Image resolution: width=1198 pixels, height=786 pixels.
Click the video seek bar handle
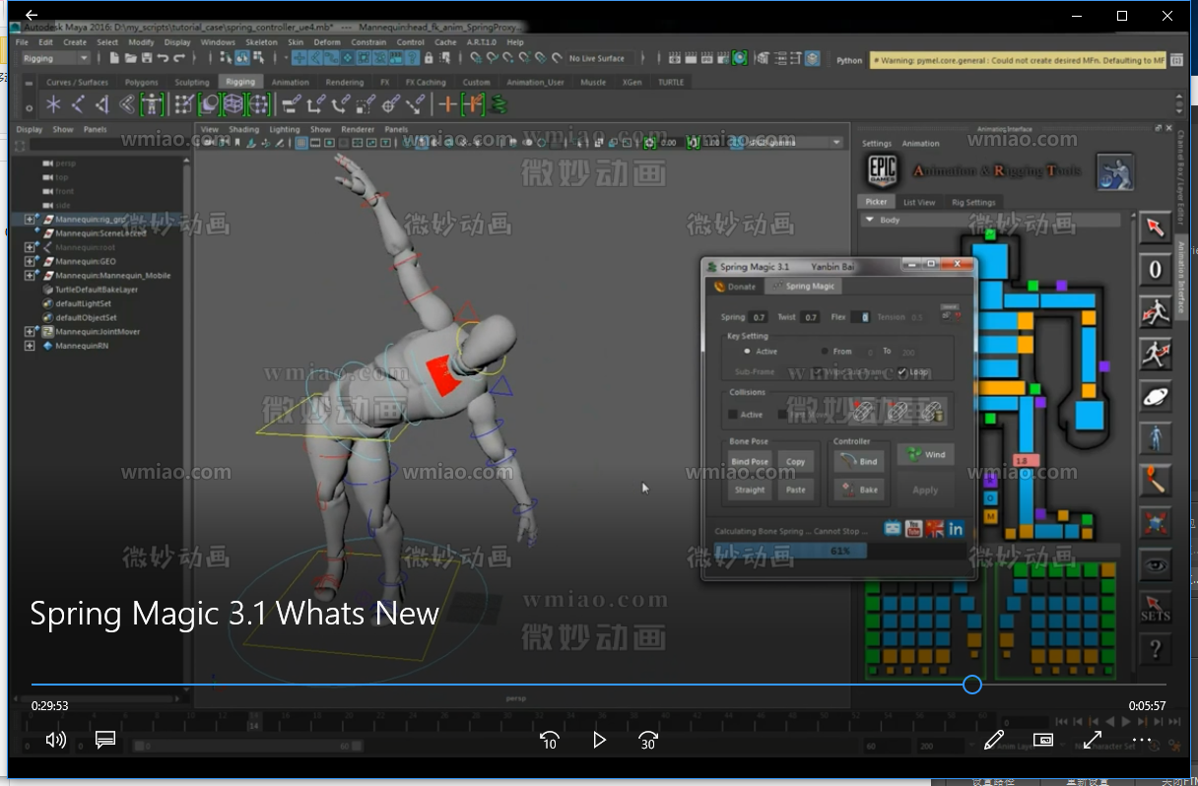pos(972,685)
